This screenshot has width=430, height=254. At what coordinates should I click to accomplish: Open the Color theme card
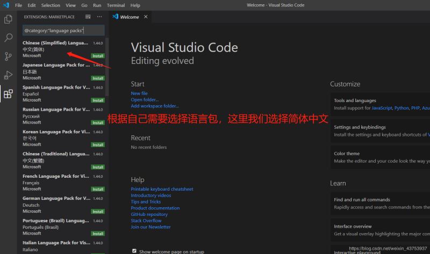tap(381, 157)
